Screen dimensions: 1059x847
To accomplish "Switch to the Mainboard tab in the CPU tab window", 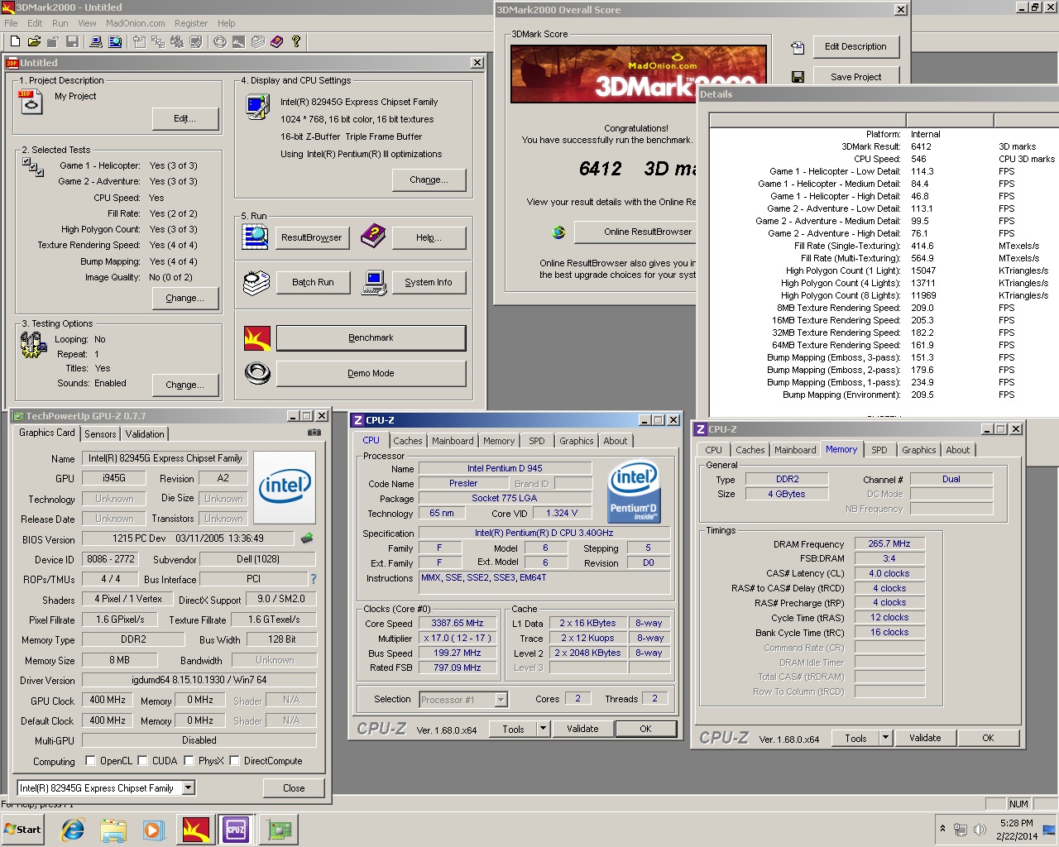I will point(453,442).
